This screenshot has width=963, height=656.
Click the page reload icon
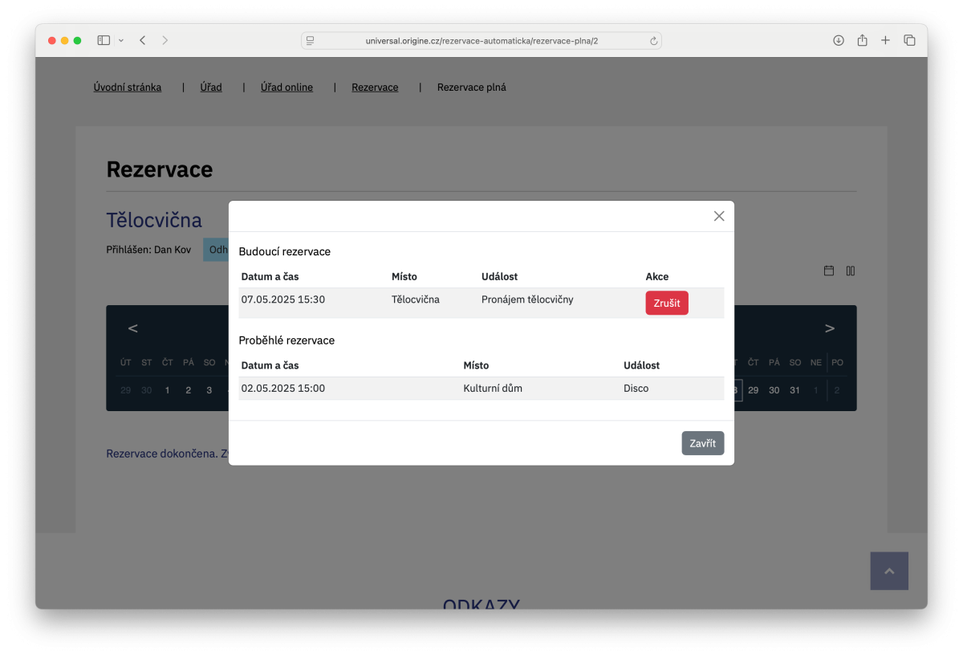pos(653,40)
